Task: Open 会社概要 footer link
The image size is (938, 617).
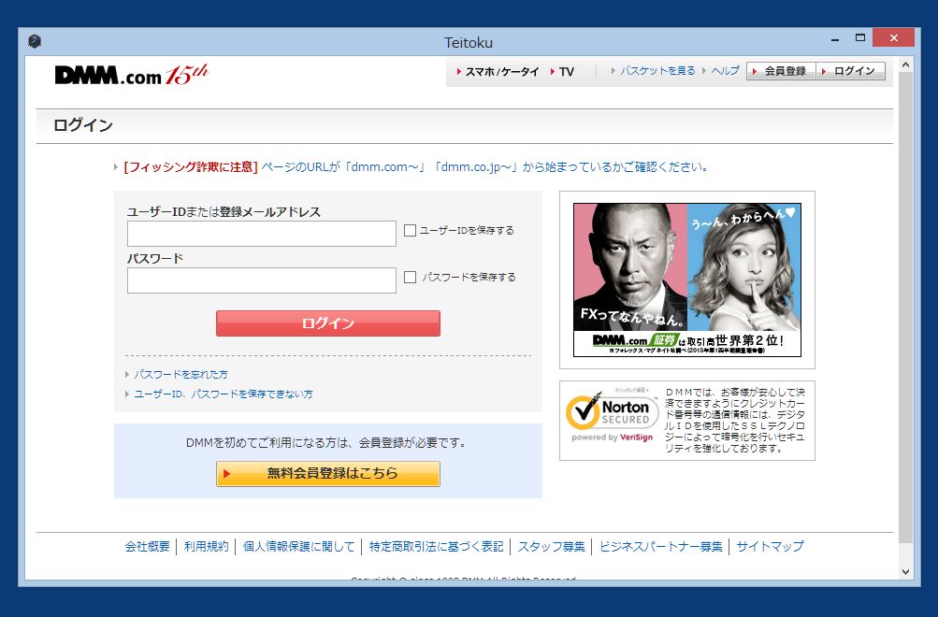Action: click(147, 547)
